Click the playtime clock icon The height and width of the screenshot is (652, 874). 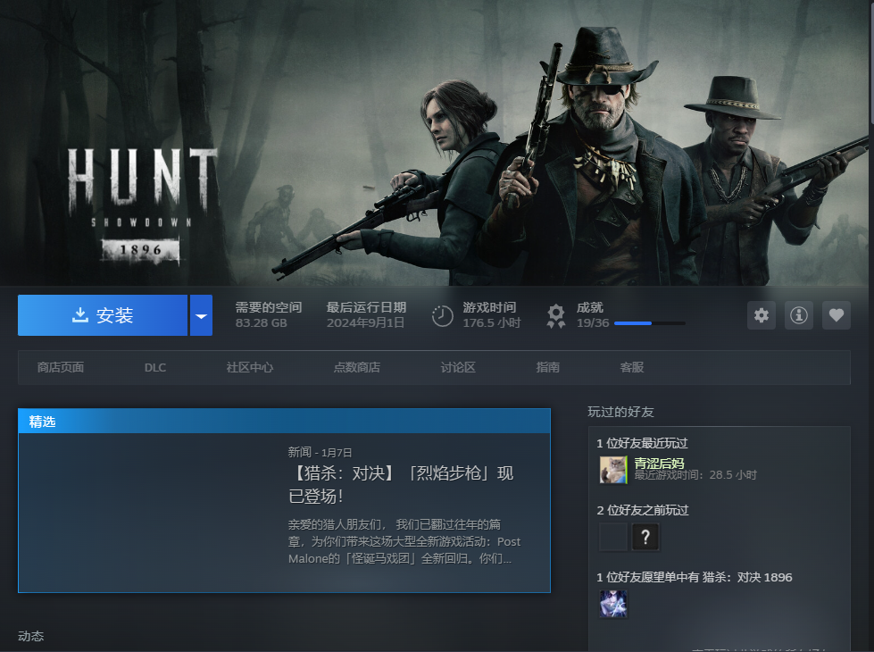click(x=443, y=316)
